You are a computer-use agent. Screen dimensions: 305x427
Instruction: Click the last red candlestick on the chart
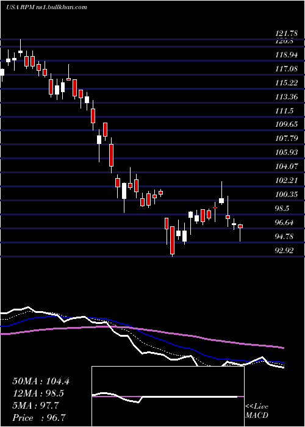click(x=240, y=226)
